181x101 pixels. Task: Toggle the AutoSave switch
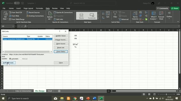pyautogui.click(x=17, y=3)
